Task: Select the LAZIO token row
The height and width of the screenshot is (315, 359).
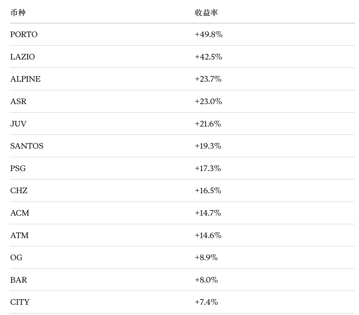Action: [182, 57]
